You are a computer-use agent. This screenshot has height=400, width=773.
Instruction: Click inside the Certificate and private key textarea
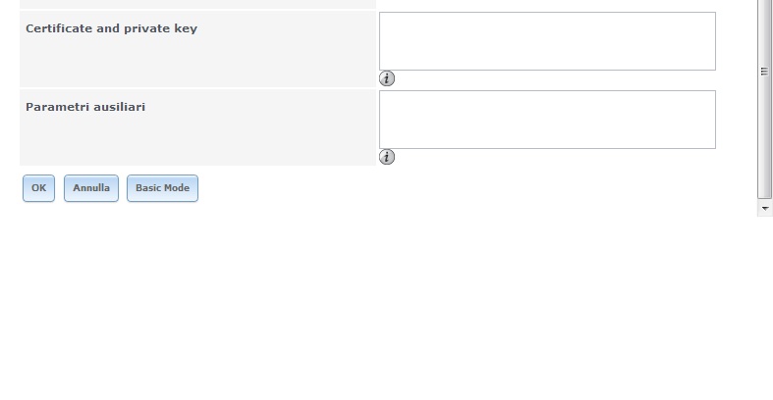547,41
